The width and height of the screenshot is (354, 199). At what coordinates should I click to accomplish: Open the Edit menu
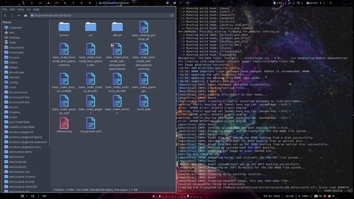click(12, 9)
